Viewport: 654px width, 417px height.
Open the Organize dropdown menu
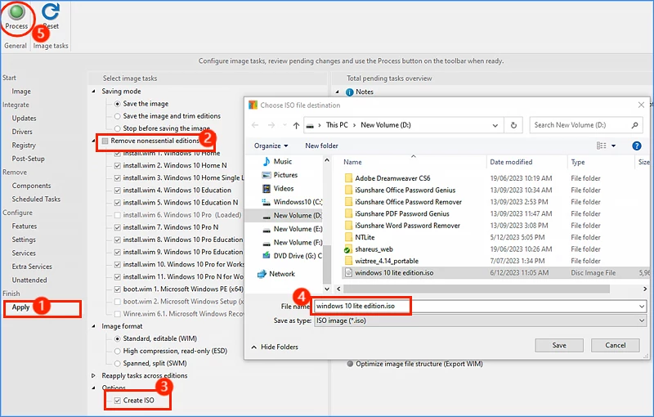(x=271, y=146)
